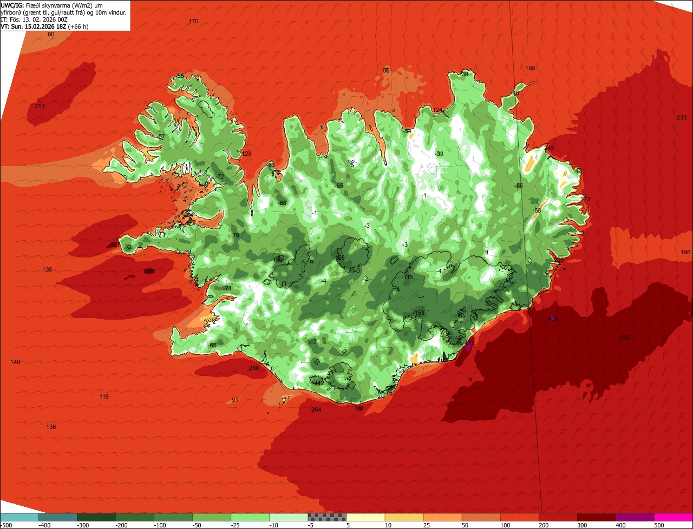Click the map value '80' below the header
Image resolution: width=693 pixels, height=529 pixels.
point(51,34)
